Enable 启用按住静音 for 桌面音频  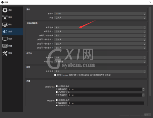[57, 100]
